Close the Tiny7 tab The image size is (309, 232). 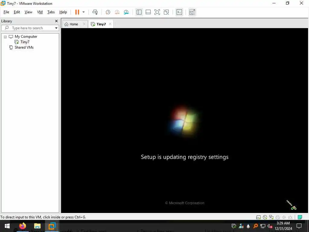coord(110,24)
